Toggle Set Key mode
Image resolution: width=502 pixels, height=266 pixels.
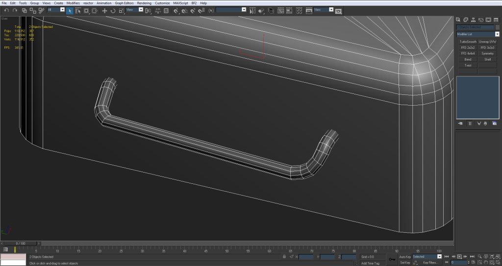[x=404, y=263]
